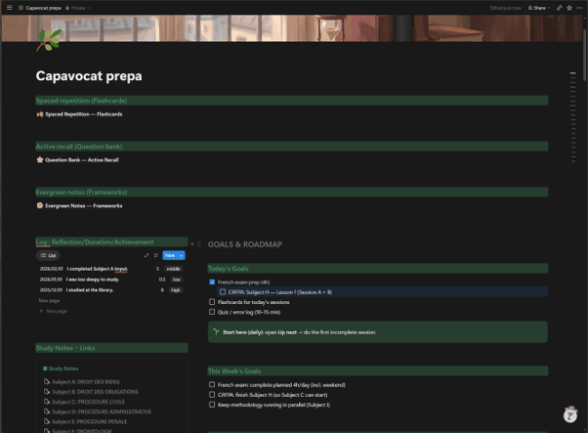Click the vertical scrollbar thumb
This screenshot has height=433, width=588.
coord(584,55)
